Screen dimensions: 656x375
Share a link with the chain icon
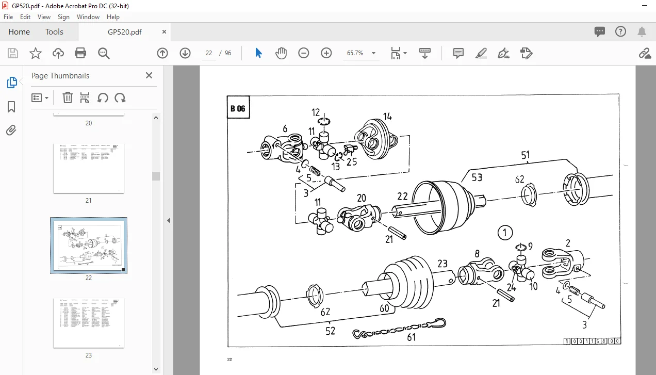tap(644, 53)
